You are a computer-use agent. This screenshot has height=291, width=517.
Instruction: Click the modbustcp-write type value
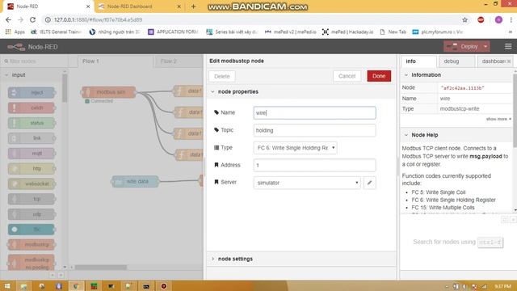460,108
